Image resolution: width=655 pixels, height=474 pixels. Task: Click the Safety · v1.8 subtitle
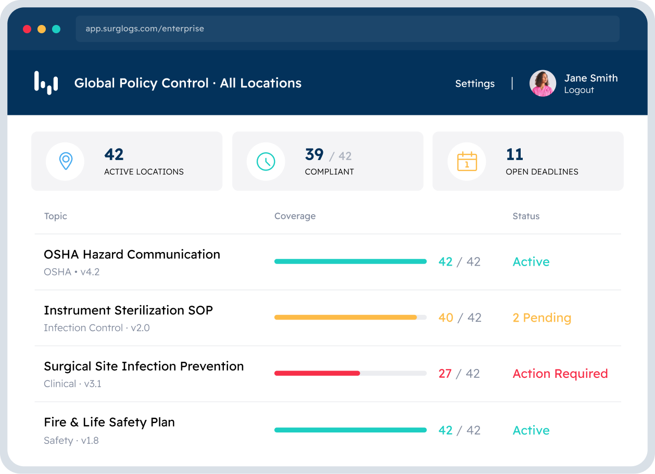tap(71, 441)
